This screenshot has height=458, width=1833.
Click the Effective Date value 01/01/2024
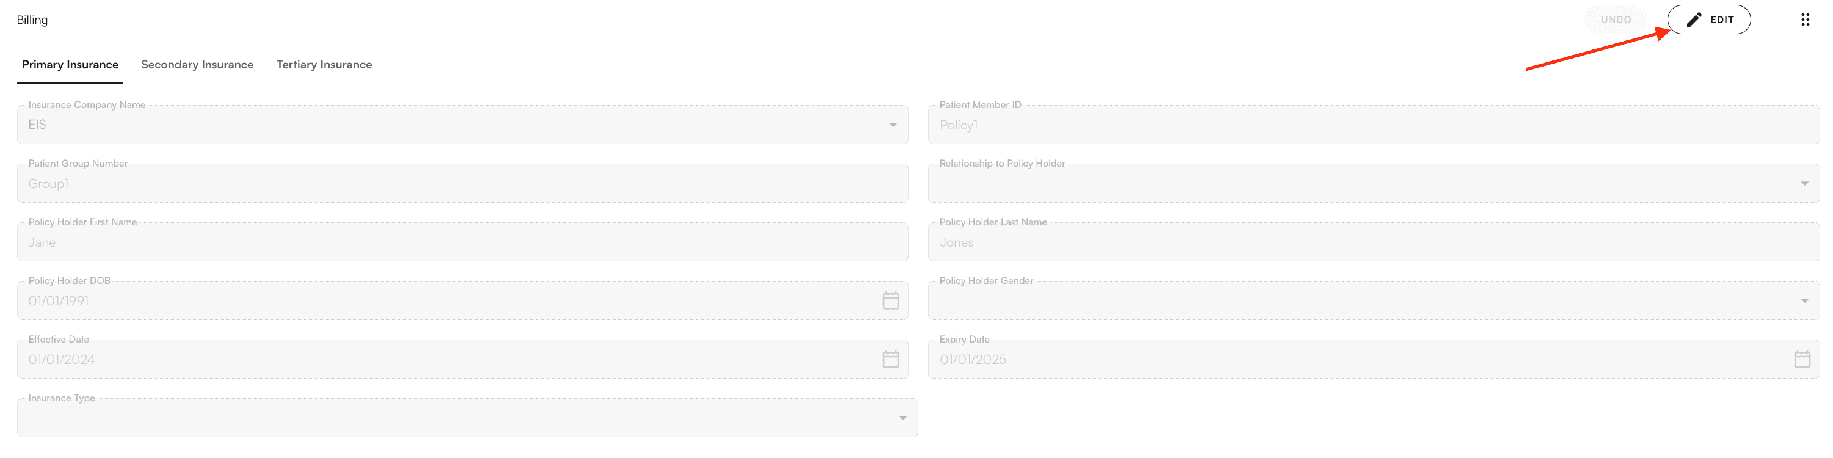[x=61, y=359]
